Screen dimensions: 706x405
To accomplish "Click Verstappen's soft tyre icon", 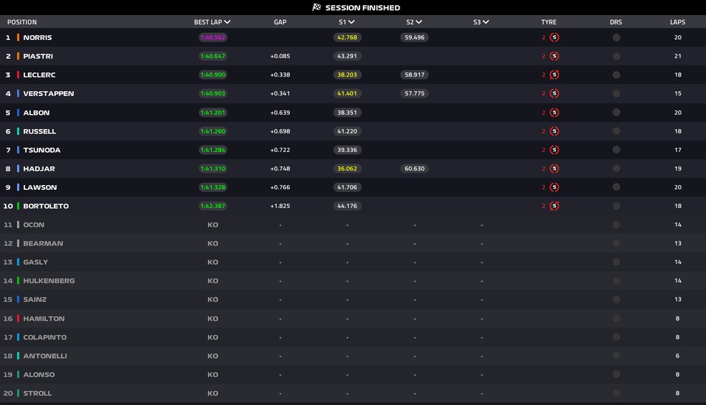I will pyautogui.click(x=555, y=94).
